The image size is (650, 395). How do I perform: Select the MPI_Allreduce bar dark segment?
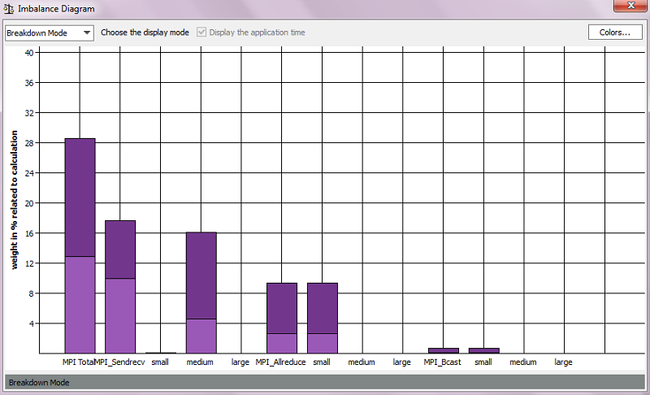coord(282,308)
